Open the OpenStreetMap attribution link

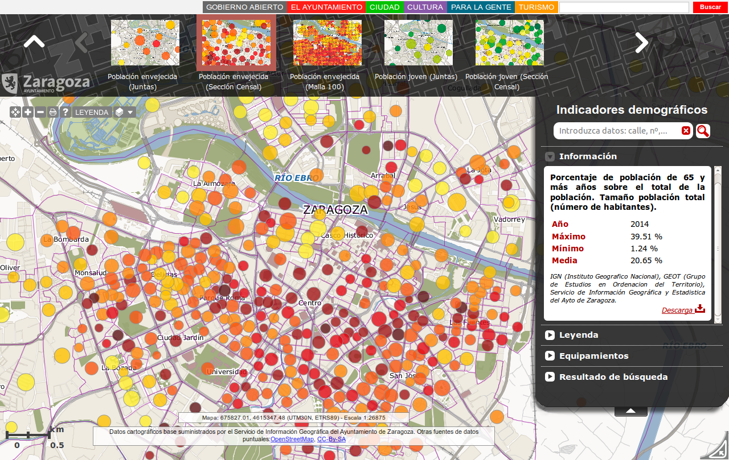pyautogui.click(x=292, y=439)
